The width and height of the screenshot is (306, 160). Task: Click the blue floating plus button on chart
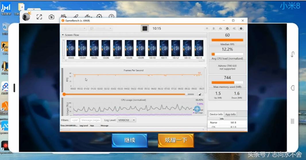pyautogui.click(x=197, y=109)
